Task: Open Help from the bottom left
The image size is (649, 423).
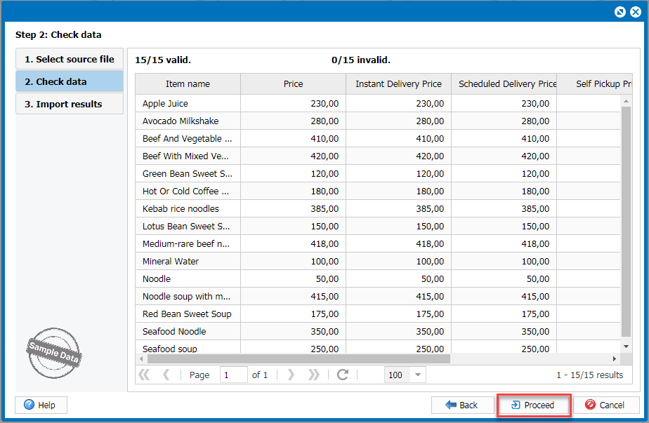Action: point(41,405)
